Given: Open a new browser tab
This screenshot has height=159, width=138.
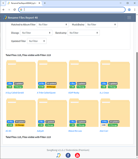Looking at the screenshot, I should (45, 3).
